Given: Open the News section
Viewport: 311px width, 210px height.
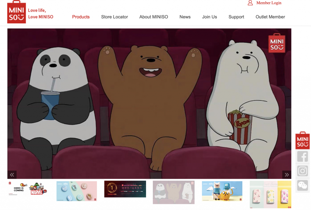Looking at the screenshot, I should [185, 17].
